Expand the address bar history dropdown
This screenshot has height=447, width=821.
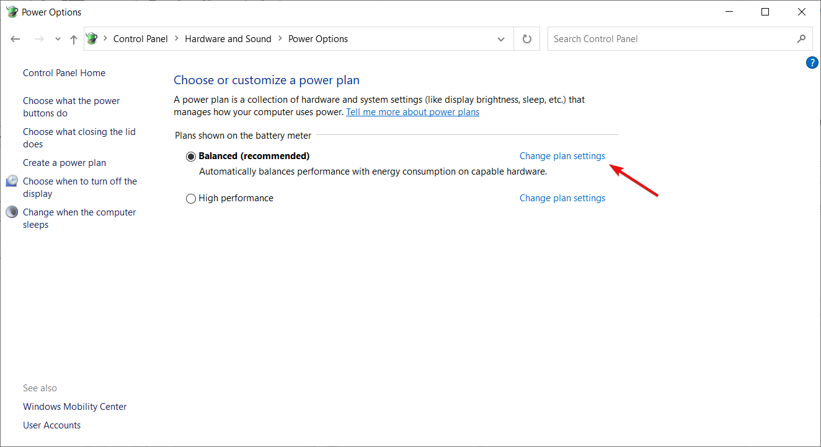coord(501,39)
